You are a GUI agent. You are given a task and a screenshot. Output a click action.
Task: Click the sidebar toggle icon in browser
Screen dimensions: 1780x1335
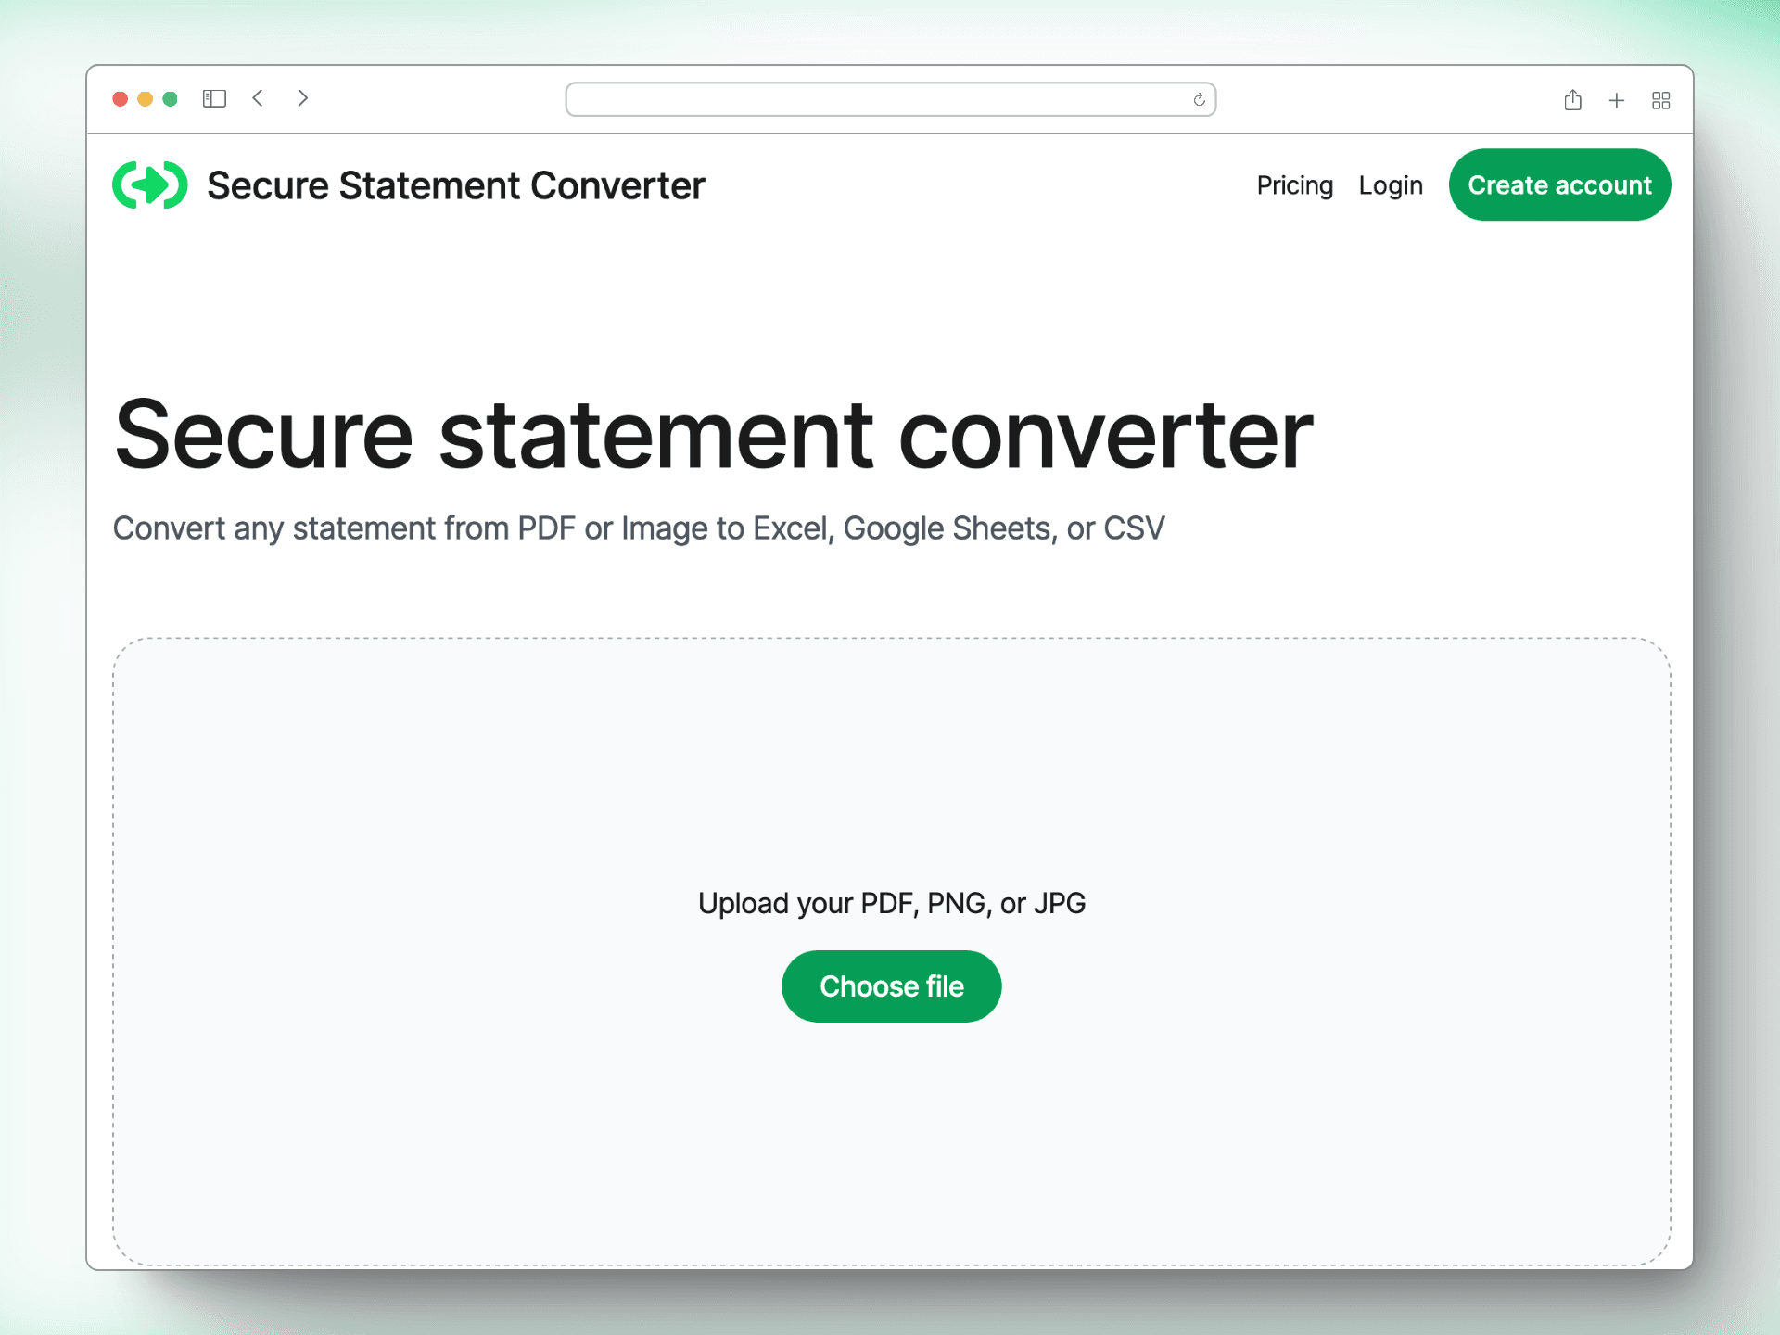pos(217,96)
